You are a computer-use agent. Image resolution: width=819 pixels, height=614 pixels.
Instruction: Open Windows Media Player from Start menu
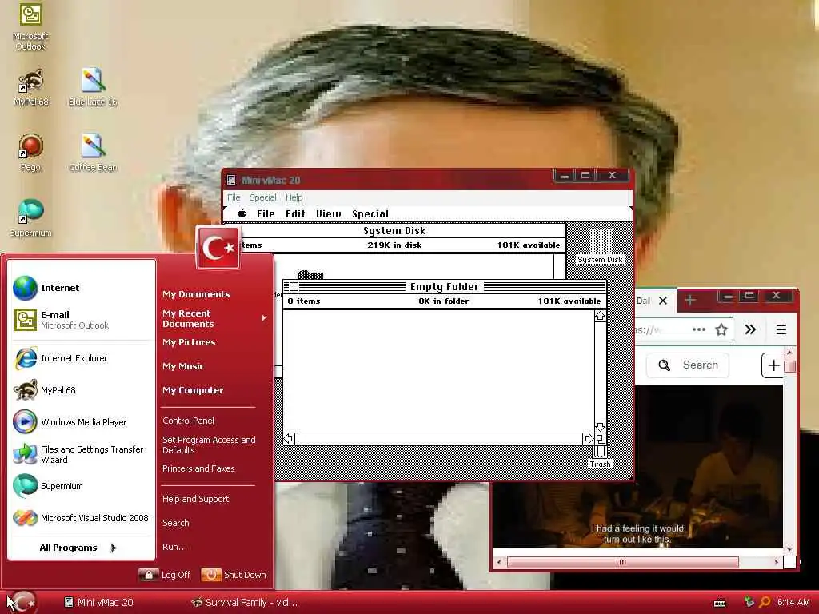(x=82, y=422)
